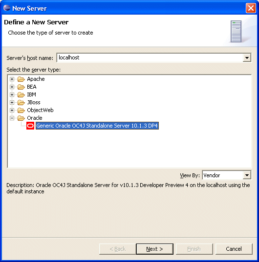Expand the IBM vendor node
This screenshot has width=259, height=262.
[x=12, y=94]
